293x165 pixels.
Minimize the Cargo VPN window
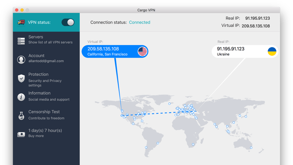pyautogui.click(x=22, y=10)
